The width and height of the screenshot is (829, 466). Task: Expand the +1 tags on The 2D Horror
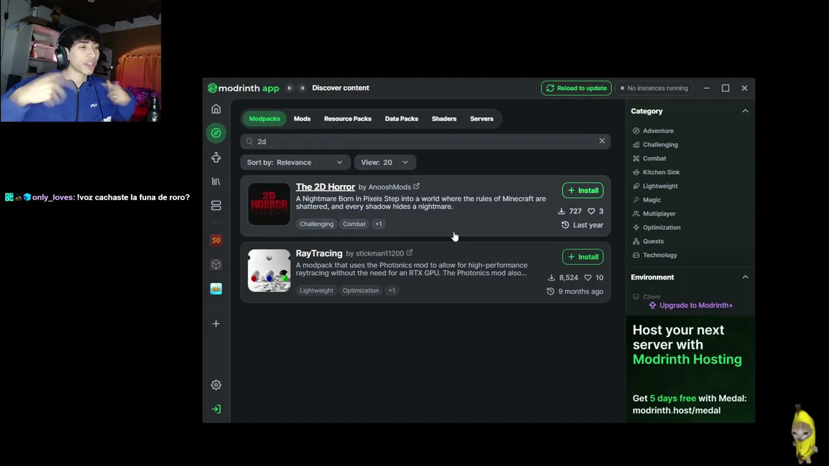click(379, 224)
